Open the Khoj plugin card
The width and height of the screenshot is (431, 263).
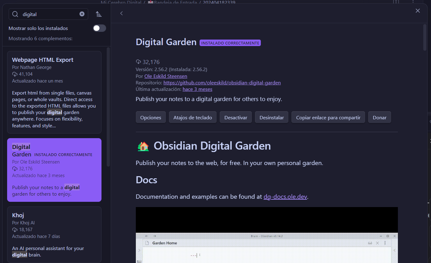click(x=54, y=235)
